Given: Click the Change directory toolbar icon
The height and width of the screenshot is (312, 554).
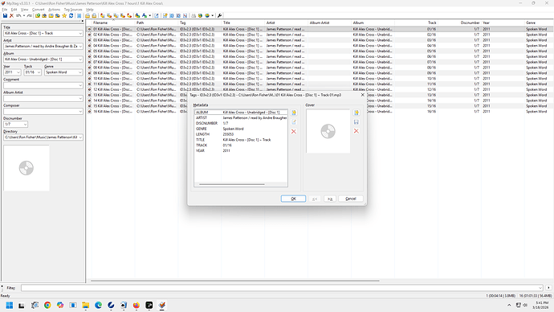Looking at the screenshot, I should 38,15.
